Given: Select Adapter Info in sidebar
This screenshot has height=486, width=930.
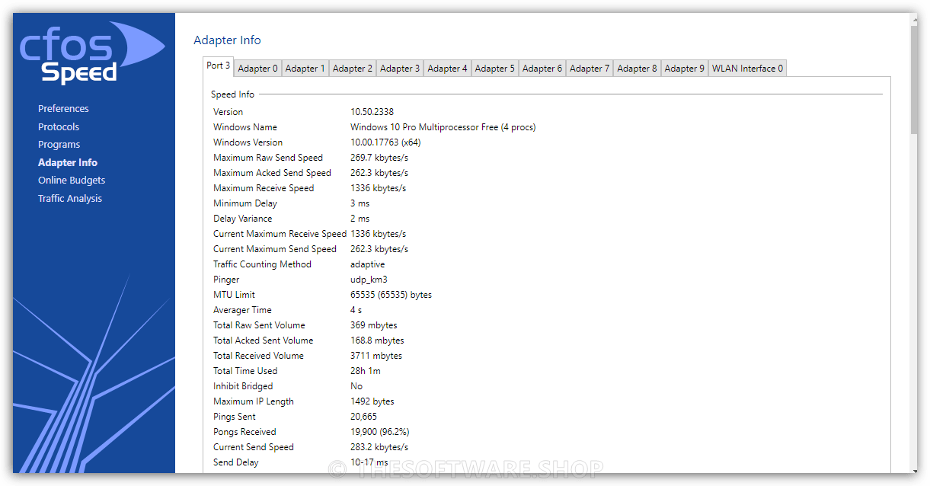Looking at the screenshot, I should tap(67, 163).
